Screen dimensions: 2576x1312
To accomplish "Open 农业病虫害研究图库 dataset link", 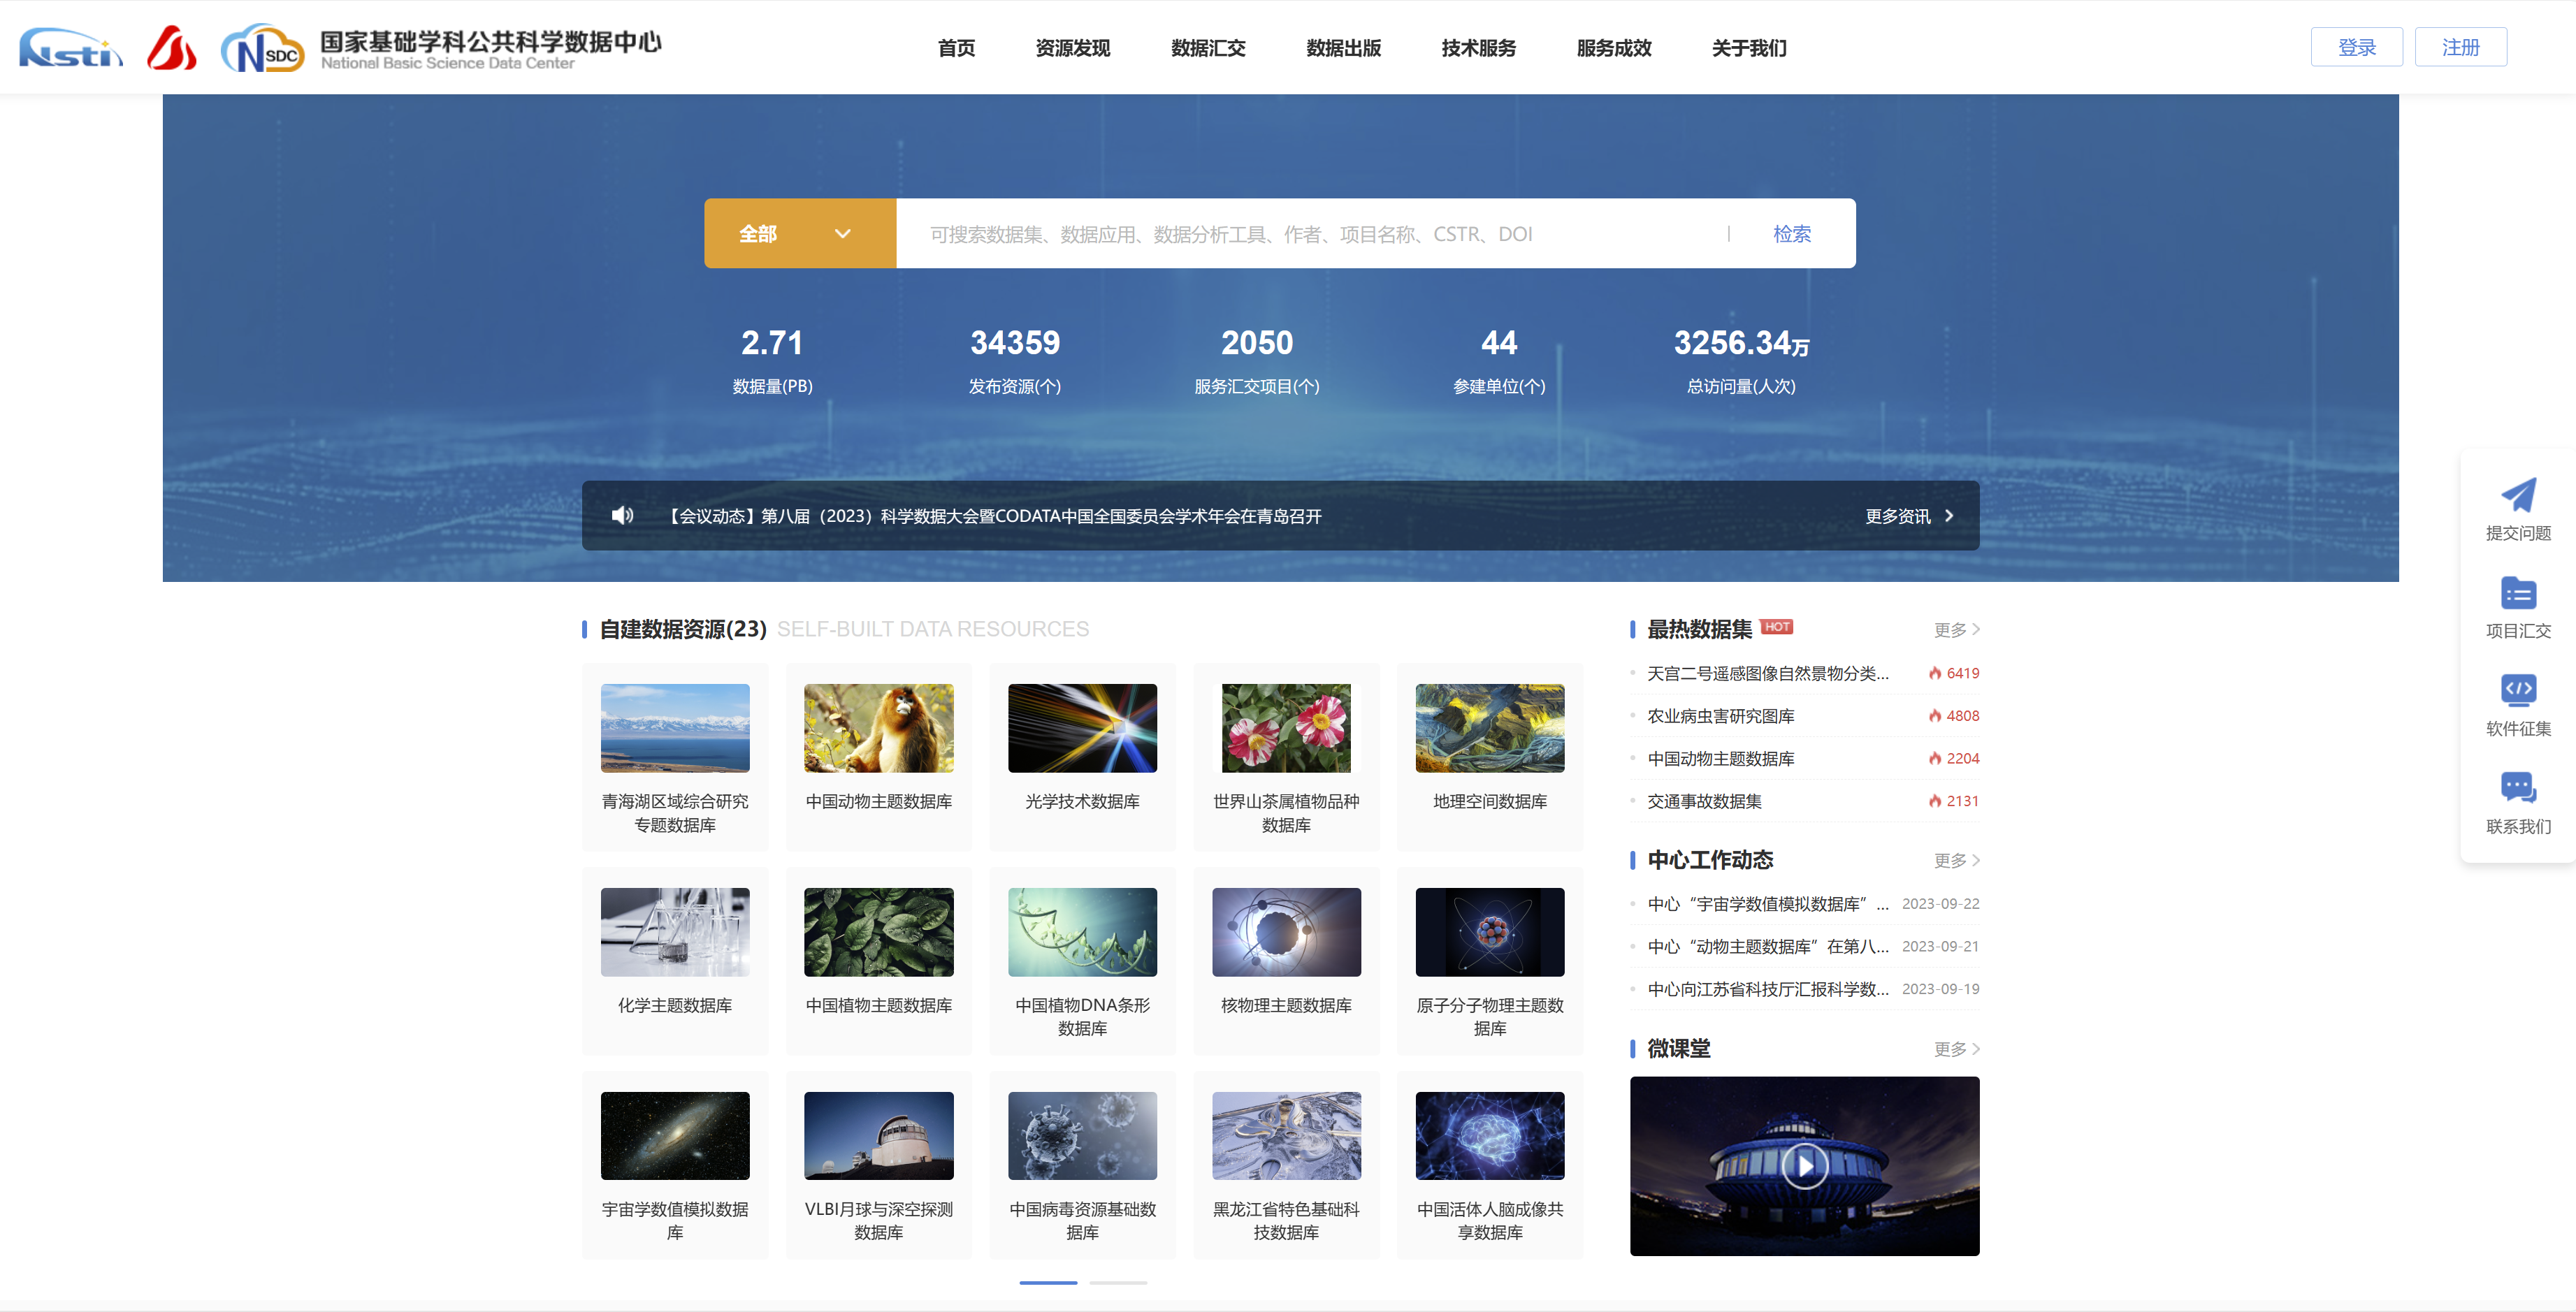I will [x=1720, y=716].
